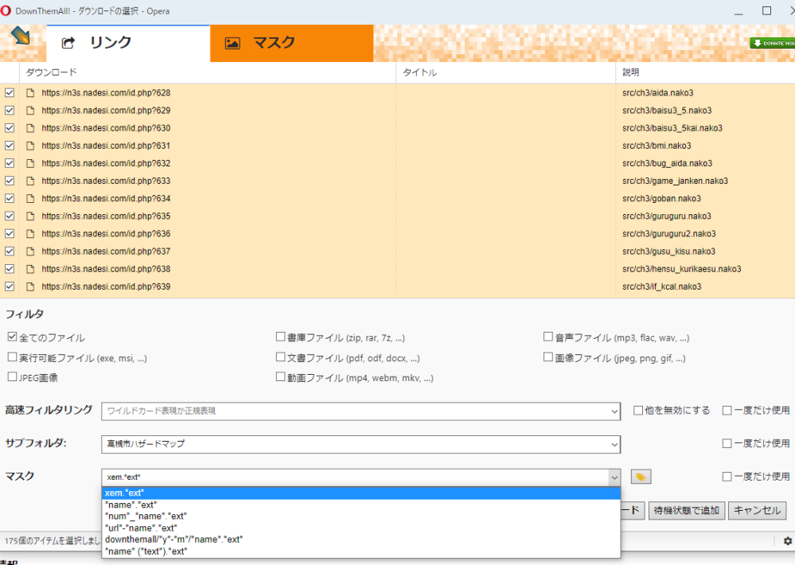Uncheck the row for id.php?629
This screenshot has width=795, height=565.
10,111
